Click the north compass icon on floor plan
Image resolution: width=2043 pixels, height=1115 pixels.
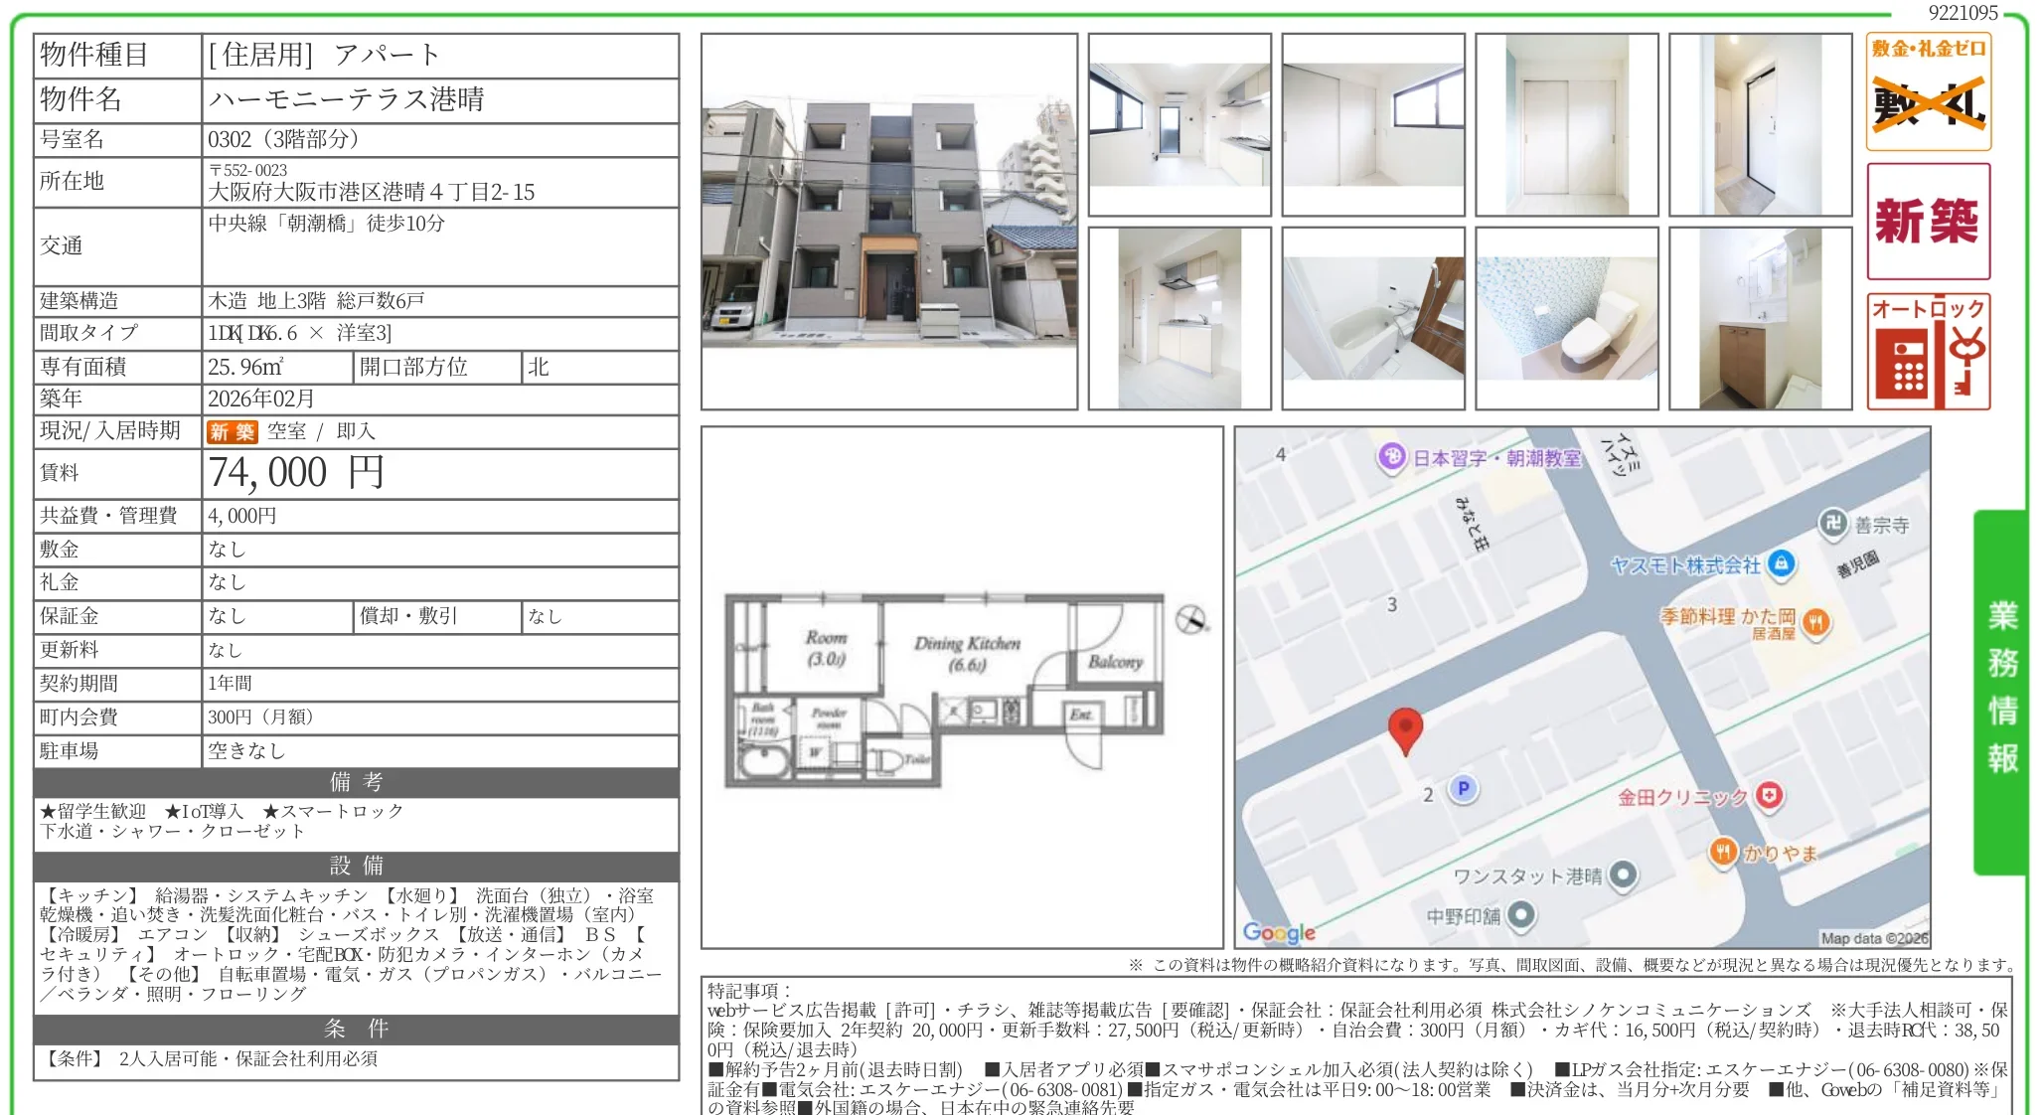pos(1190,619)
